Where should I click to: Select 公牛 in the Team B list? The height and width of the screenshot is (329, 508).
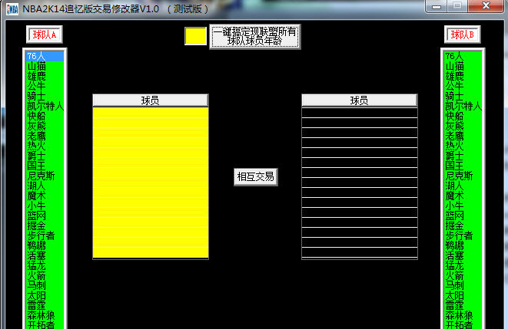(463, 87)
